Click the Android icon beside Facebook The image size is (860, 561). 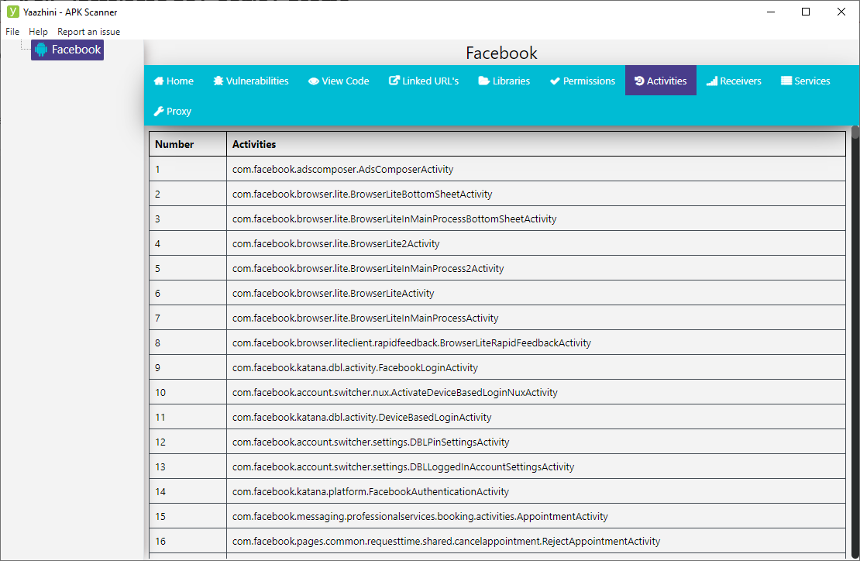(41, 50)
